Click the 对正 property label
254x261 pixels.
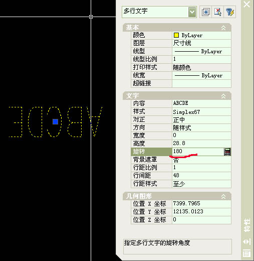pos(139,119)
